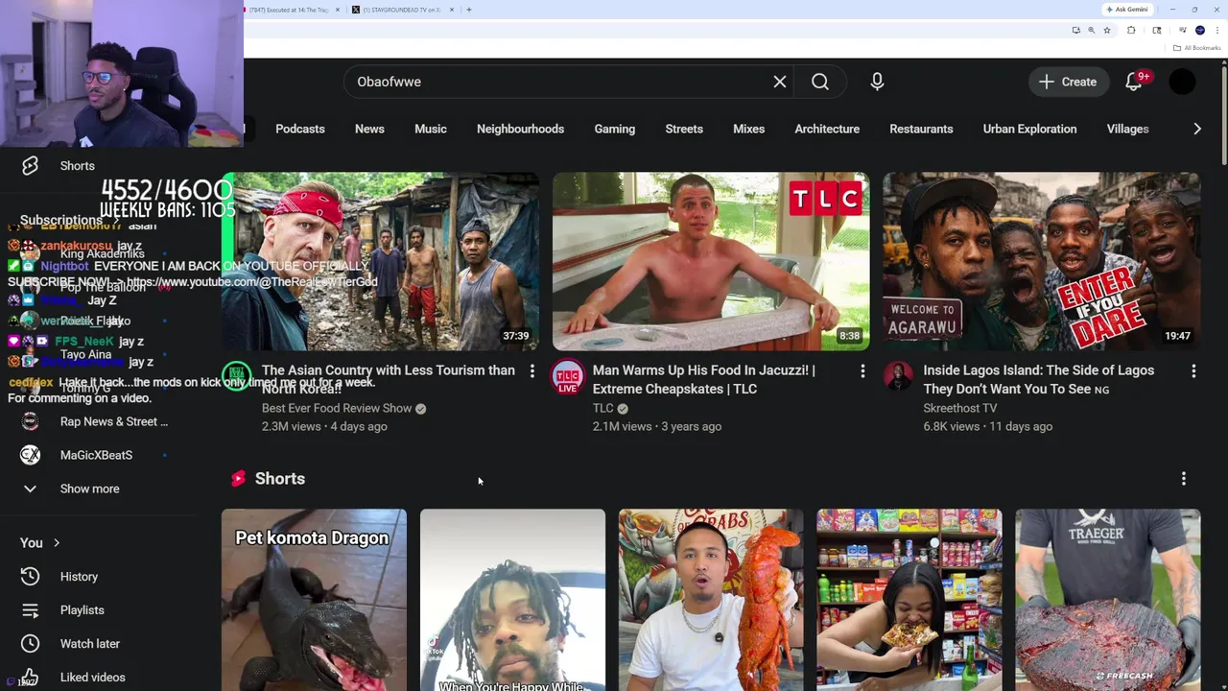Select the Neighbourhoods filter chip
The image size is (1228, 691).
coord(520,129)
